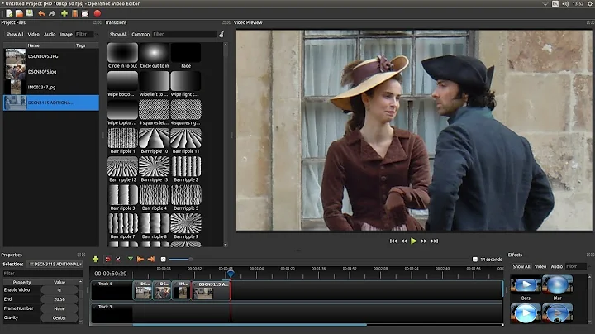Select DSCN3115 ADITIONA... file row
The image size is (595, 334).
51,103
